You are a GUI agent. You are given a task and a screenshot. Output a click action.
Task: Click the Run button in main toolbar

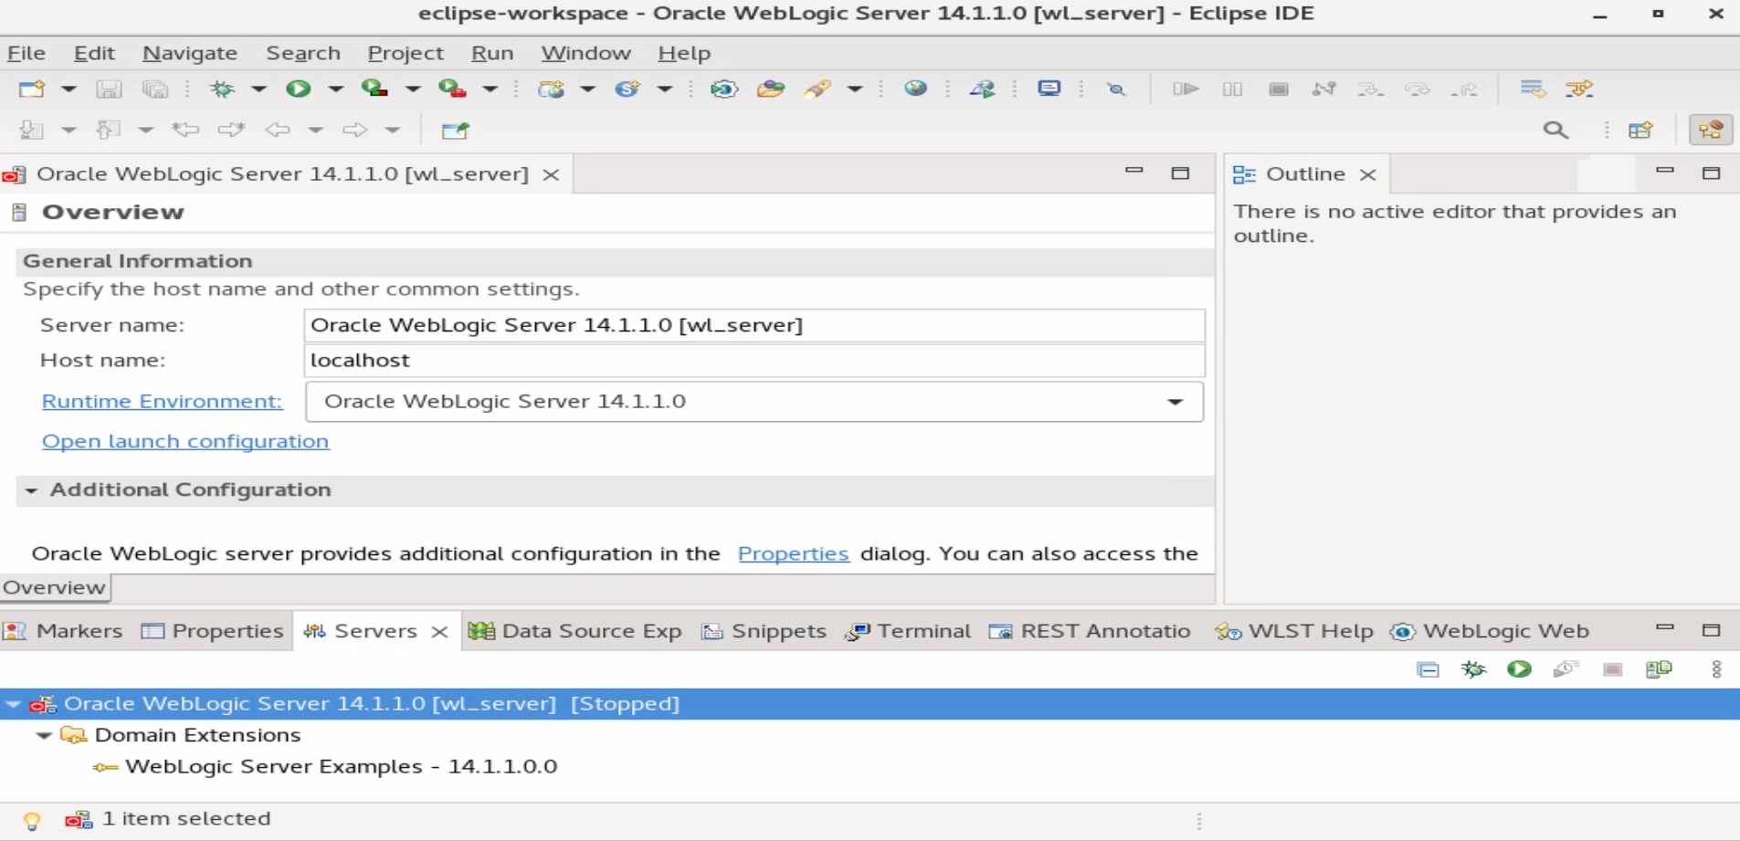(x=298, y=89)
